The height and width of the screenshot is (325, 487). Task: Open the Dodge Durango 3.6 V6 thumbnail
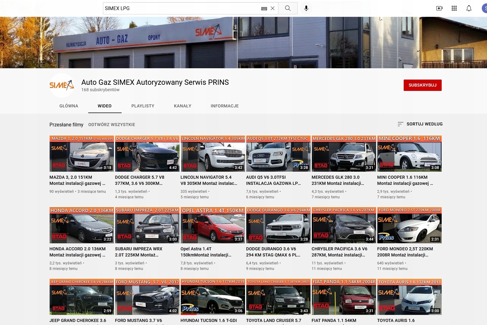[x=278, y=225]
